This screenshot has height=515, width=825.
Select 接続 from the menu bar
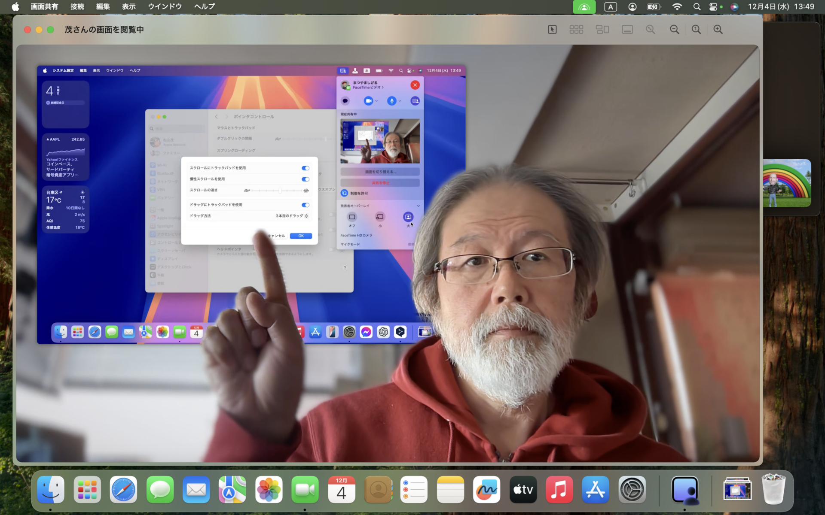click(x=77, y=6)
